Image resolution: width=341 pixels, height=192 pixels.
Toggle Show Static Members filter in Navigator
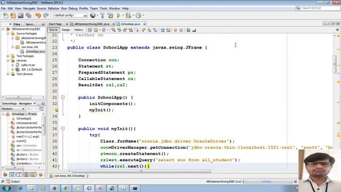pyautogui.click(x=19, y=174)
